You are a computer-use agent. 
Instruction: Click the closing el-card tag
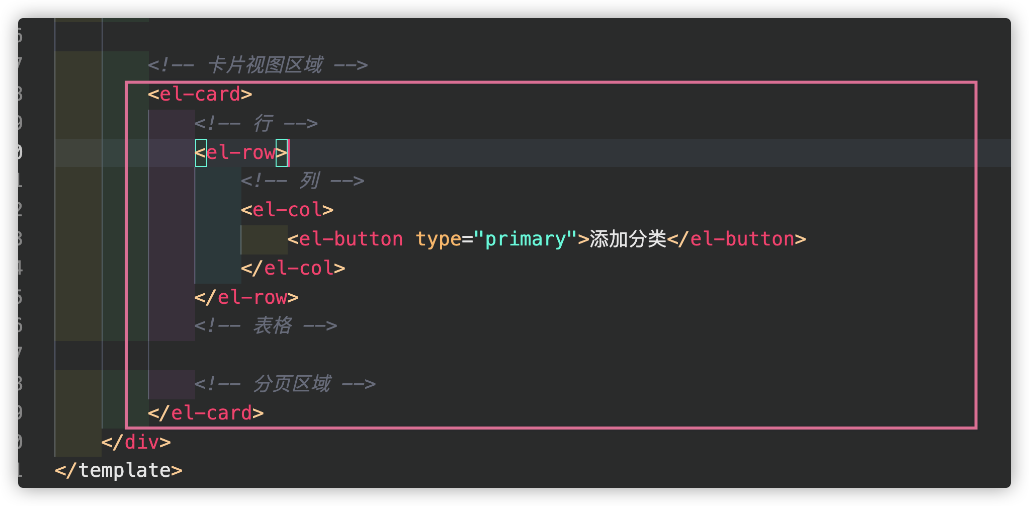206,413
